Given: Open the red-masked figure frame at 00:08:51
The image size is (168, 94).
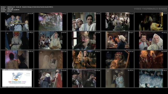Looking at the screenshot, I should [x=17, y=40].
